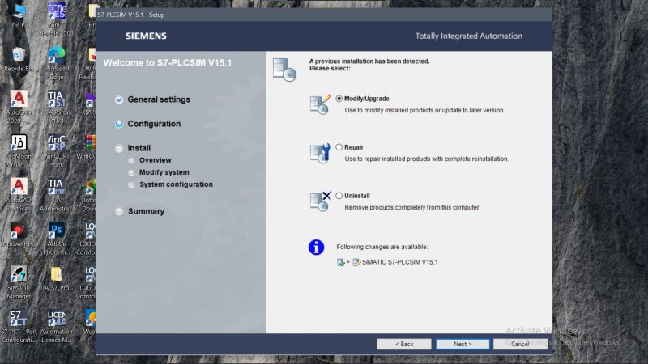Open AutoCAD 2020 desktop shortcut
Image resolution: width=648 pixels, height=364 pixels.
[19, 107]
